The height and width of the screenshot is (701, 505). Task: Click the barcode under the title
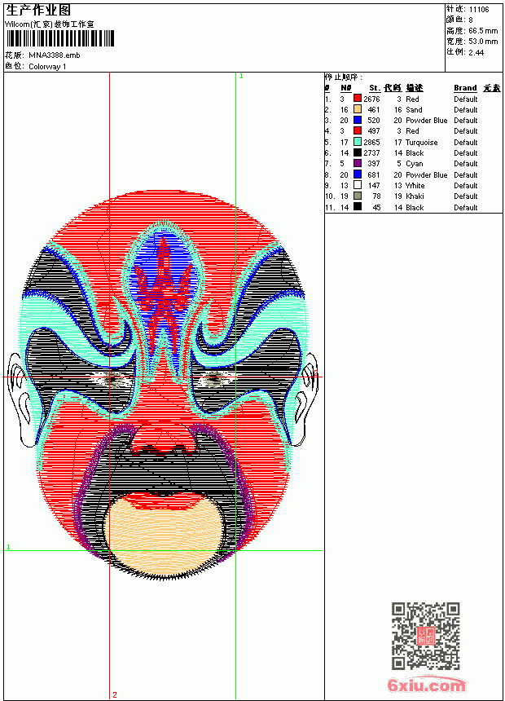pyautogui.click(x=60, y=38)
